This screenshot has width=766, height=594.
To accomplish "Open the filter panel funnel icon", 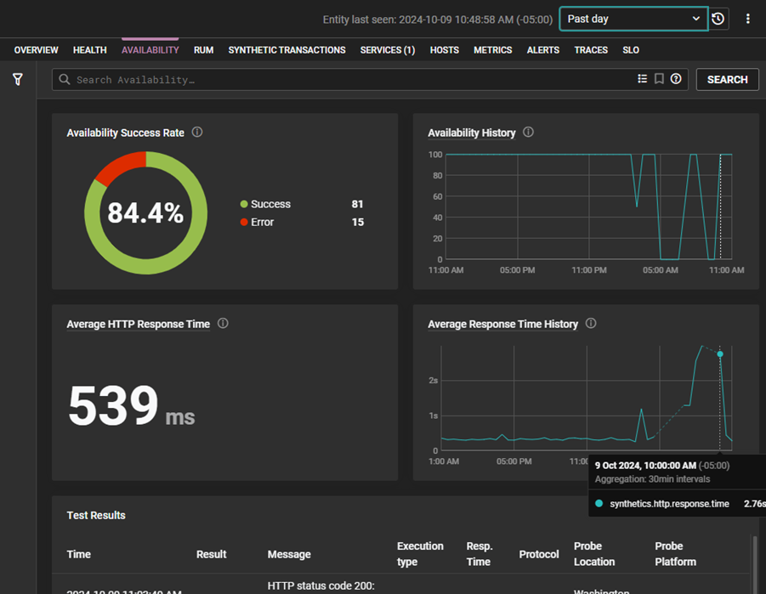I will tap(18, 79).
